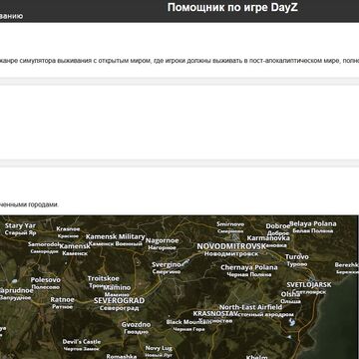Image resolution: width=359 pixels, height=359 pixels.
Task: Select the 'Black Mountain' label
Action: click(188, 322)
